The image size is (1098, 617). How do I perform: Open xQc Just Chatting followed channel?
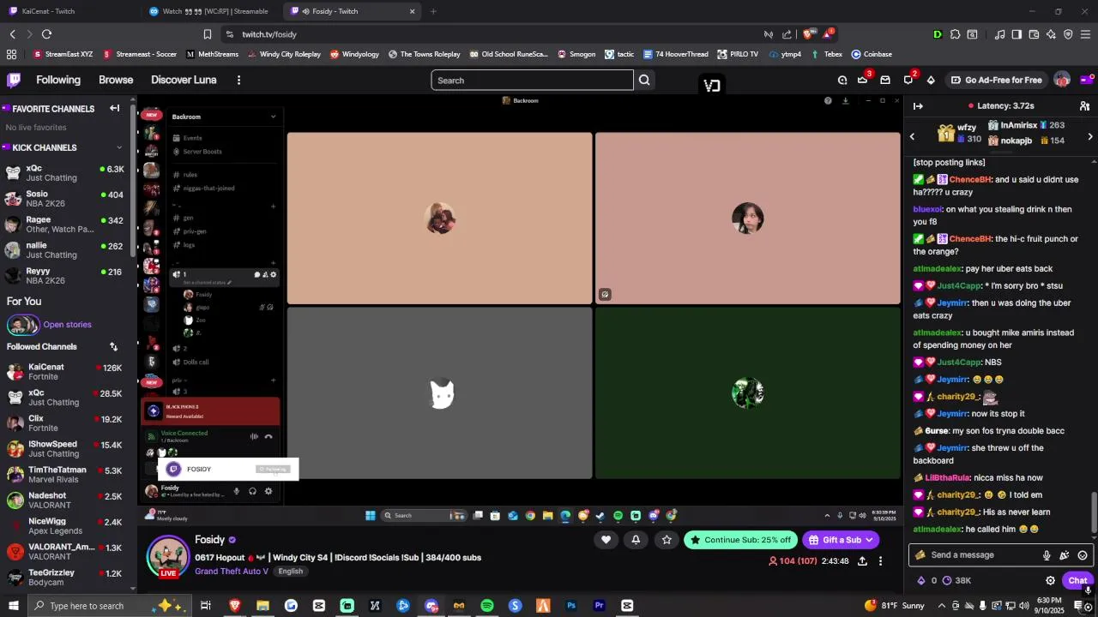pyautogui.click(x=66, y=398)
